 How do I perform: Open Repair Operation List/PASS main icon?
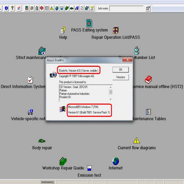point(116,30)
